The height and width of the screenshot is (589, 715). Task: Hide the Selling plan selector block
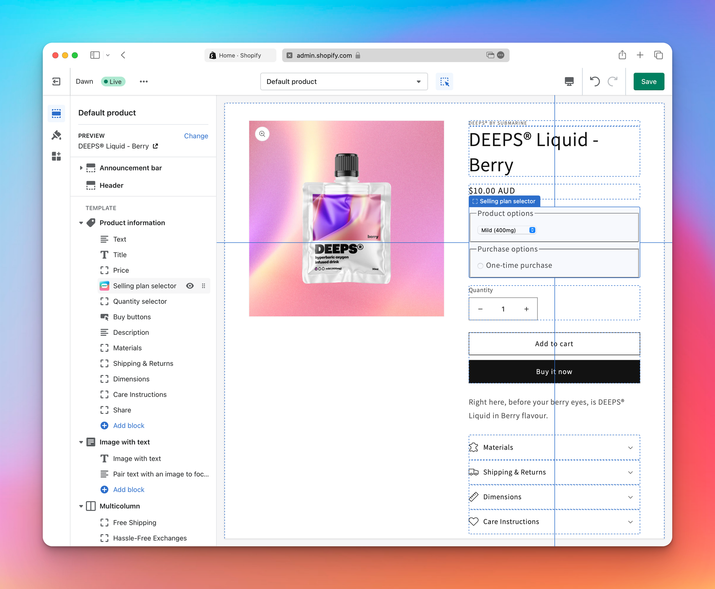click(190, 286)
